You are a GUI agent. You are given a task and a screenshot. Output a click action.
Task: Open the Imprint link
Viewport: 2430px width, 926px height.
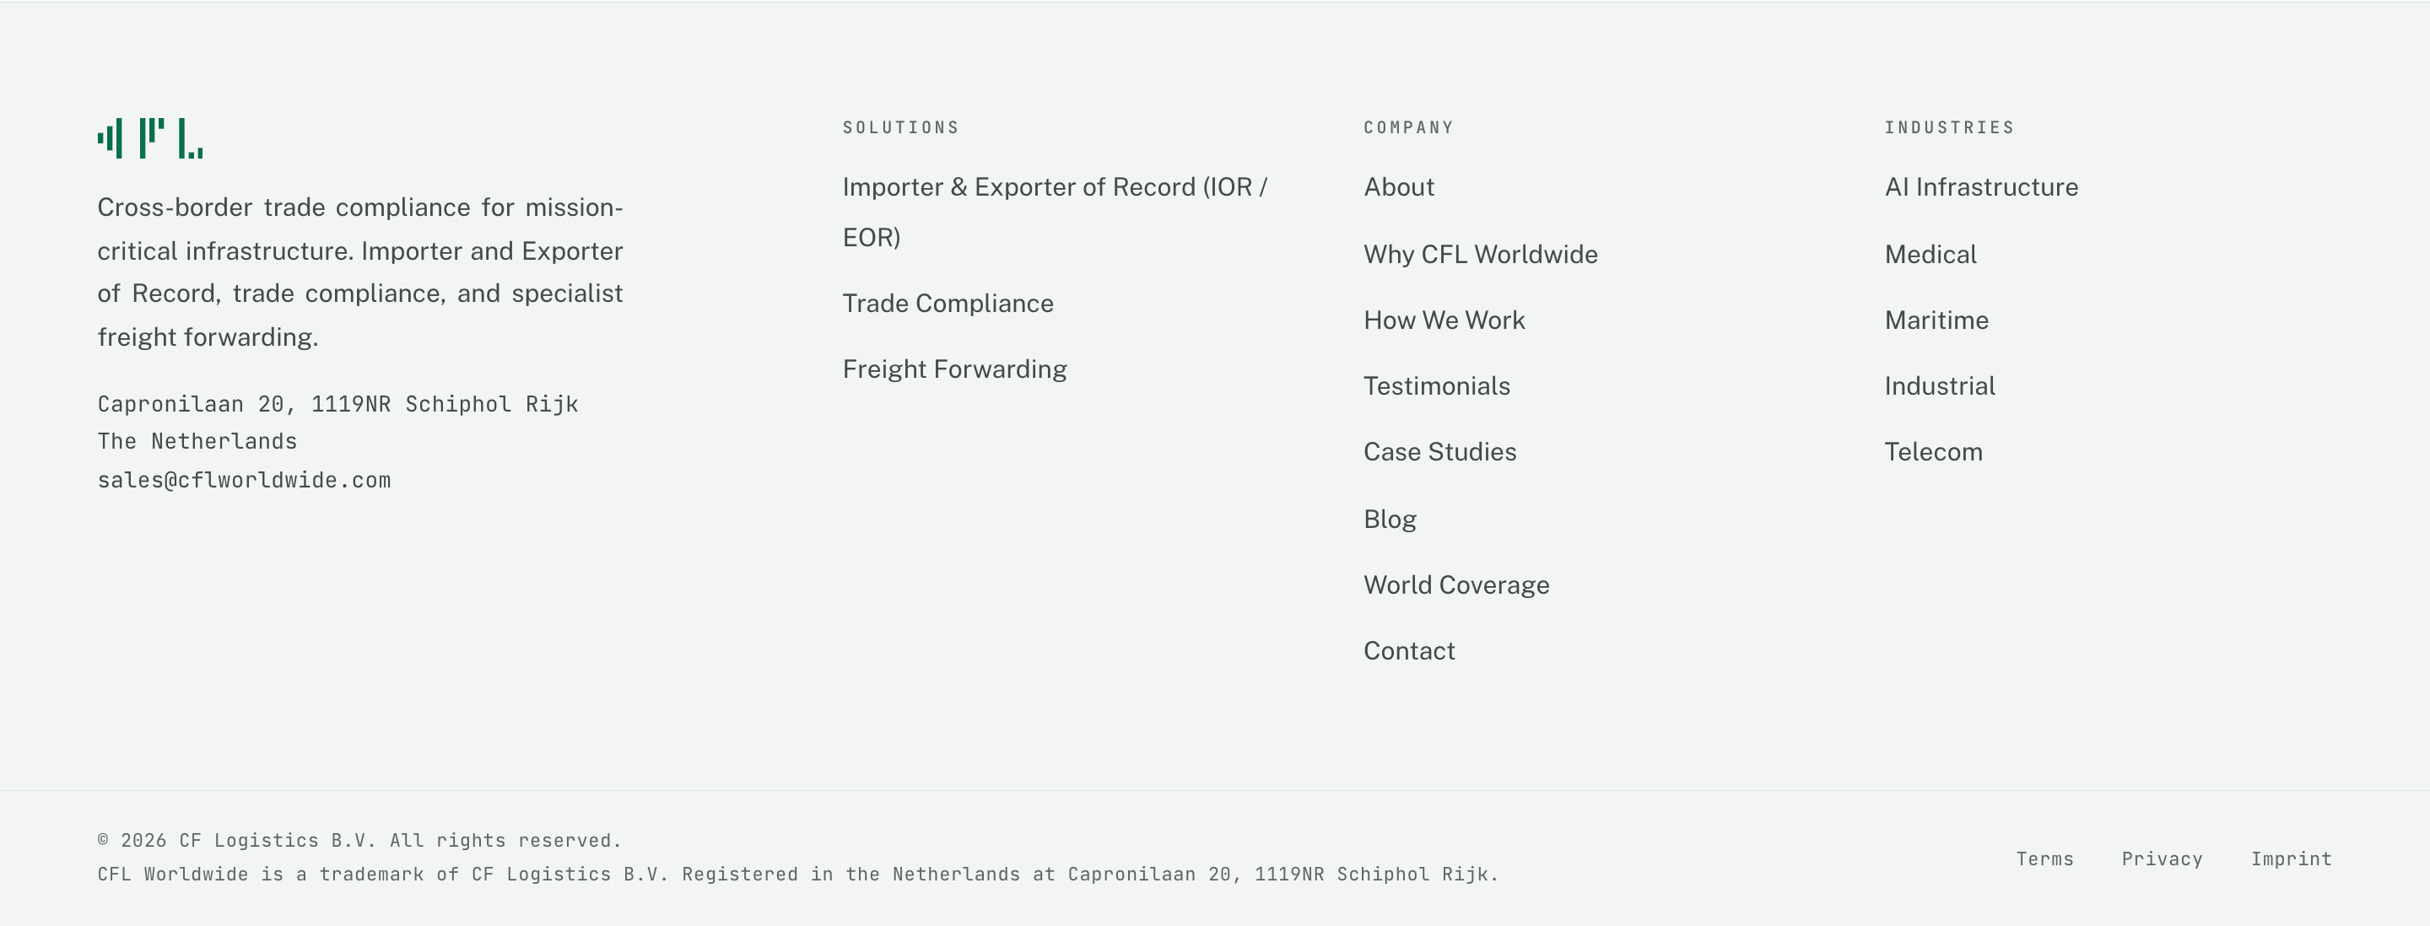(2291, 859)
